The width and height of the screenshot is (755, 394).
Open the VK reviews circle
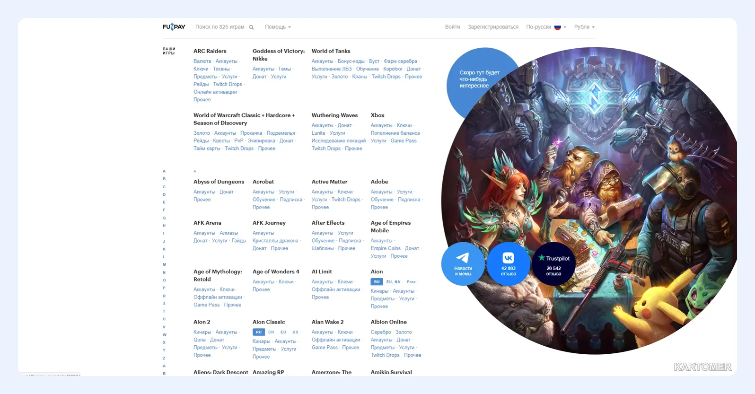point(508,264)
